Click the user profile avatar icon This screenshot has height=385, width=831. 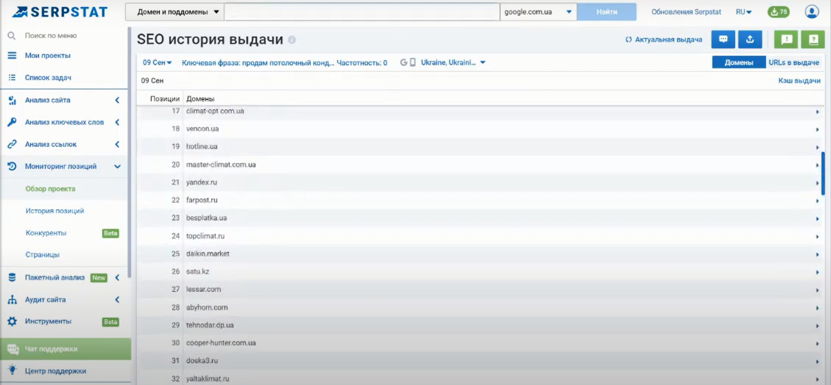[812, 12]
